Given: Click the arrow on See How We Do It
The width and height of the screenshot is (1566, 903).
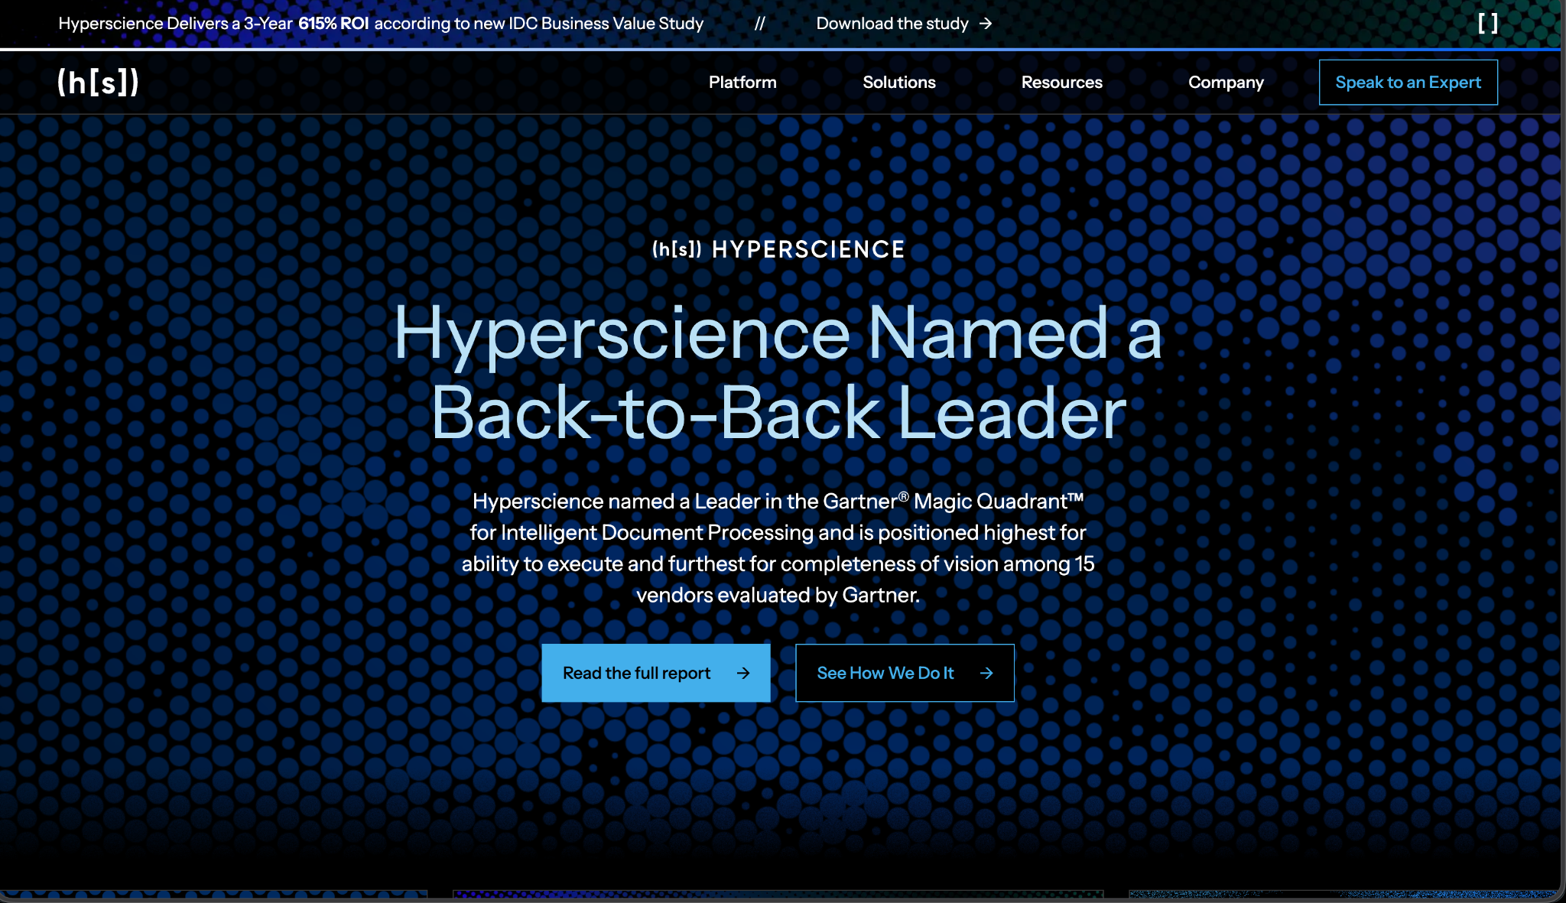Looking at the screenshot, I should click(x=986, y=673).
